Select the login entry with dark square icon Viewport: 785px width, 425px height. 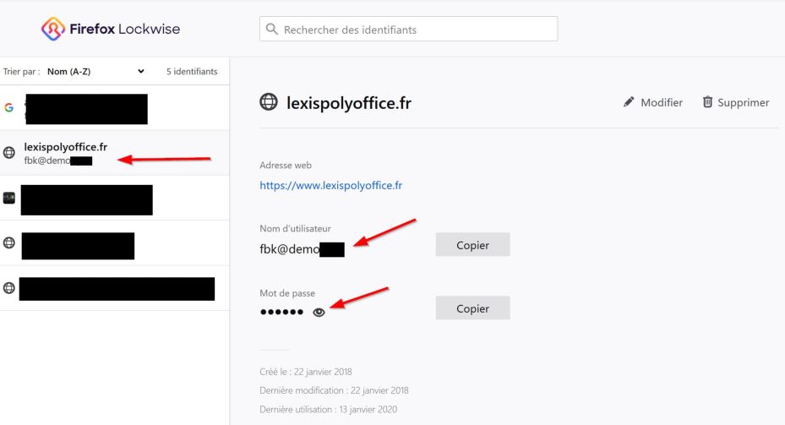click(115, 198)
